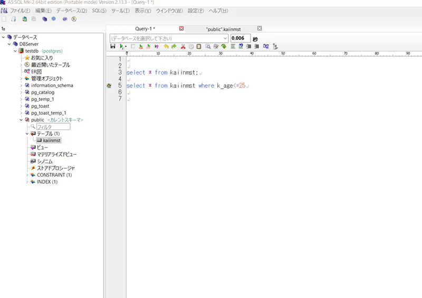The width and height of the screenshot is (422, 298).
Task: Click the tree layout icon above database tree
Action: pyautogui.click(x=3, y=29)
